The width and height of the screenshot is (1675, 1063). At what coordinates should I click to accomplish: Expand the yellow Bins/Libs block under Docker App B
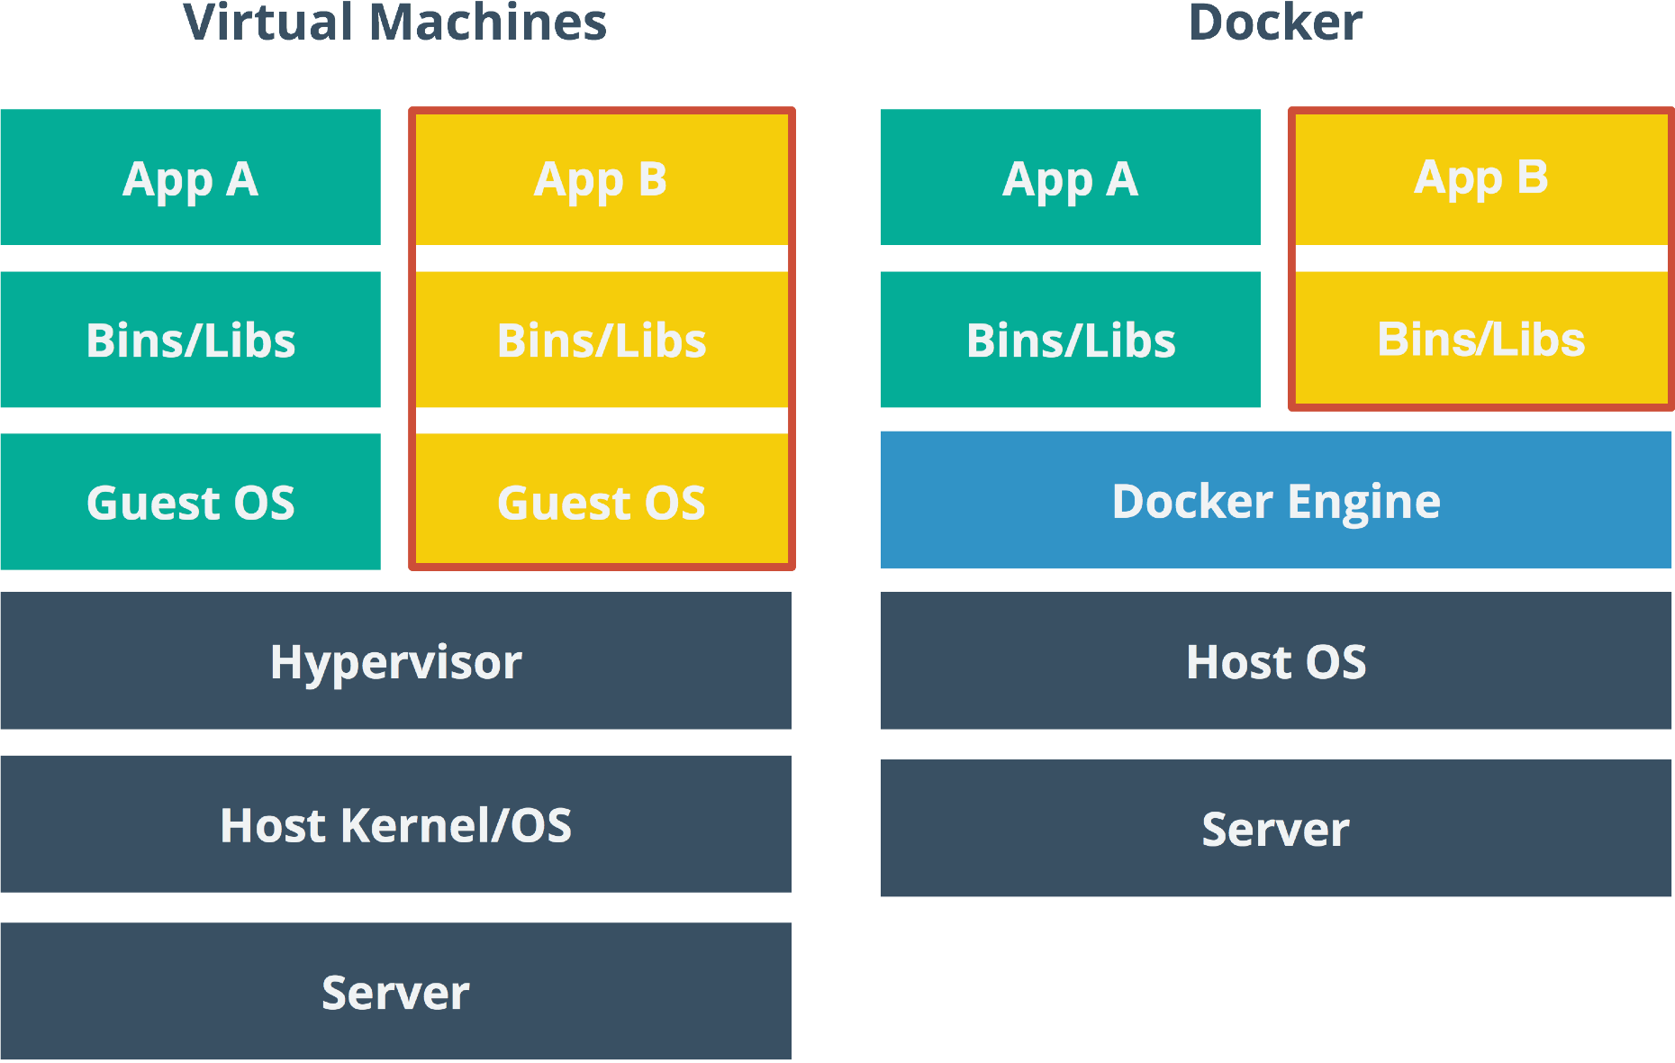click(x=1481, y=340)
